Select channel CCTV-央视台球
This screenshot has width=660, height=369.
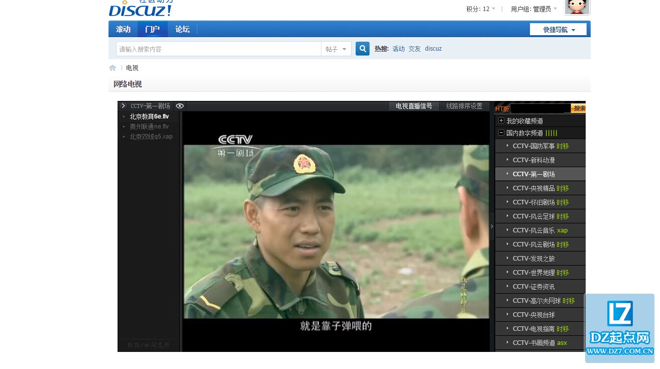[x=540, y=315]
